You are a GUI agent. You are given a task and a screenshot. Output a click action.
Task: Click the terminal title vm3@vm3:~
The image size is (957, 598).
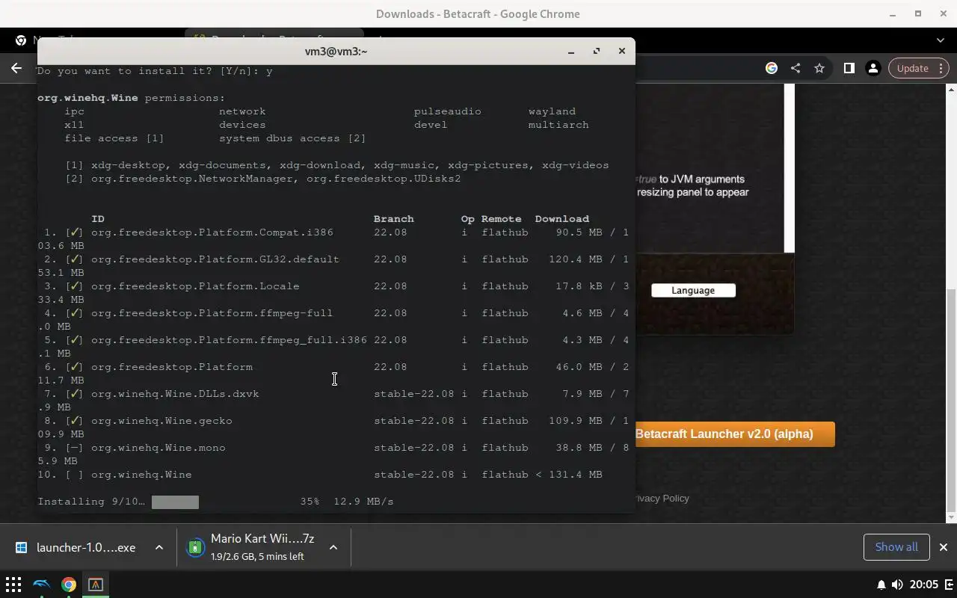click(336, 51)
